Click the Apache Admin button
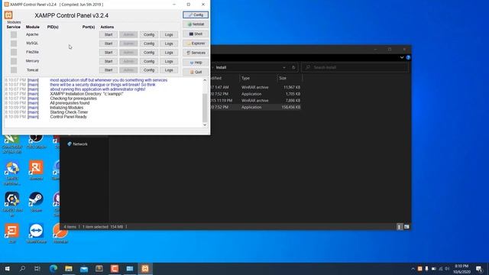This screenshot has height=275, width=489. click(x=128, y=34)
